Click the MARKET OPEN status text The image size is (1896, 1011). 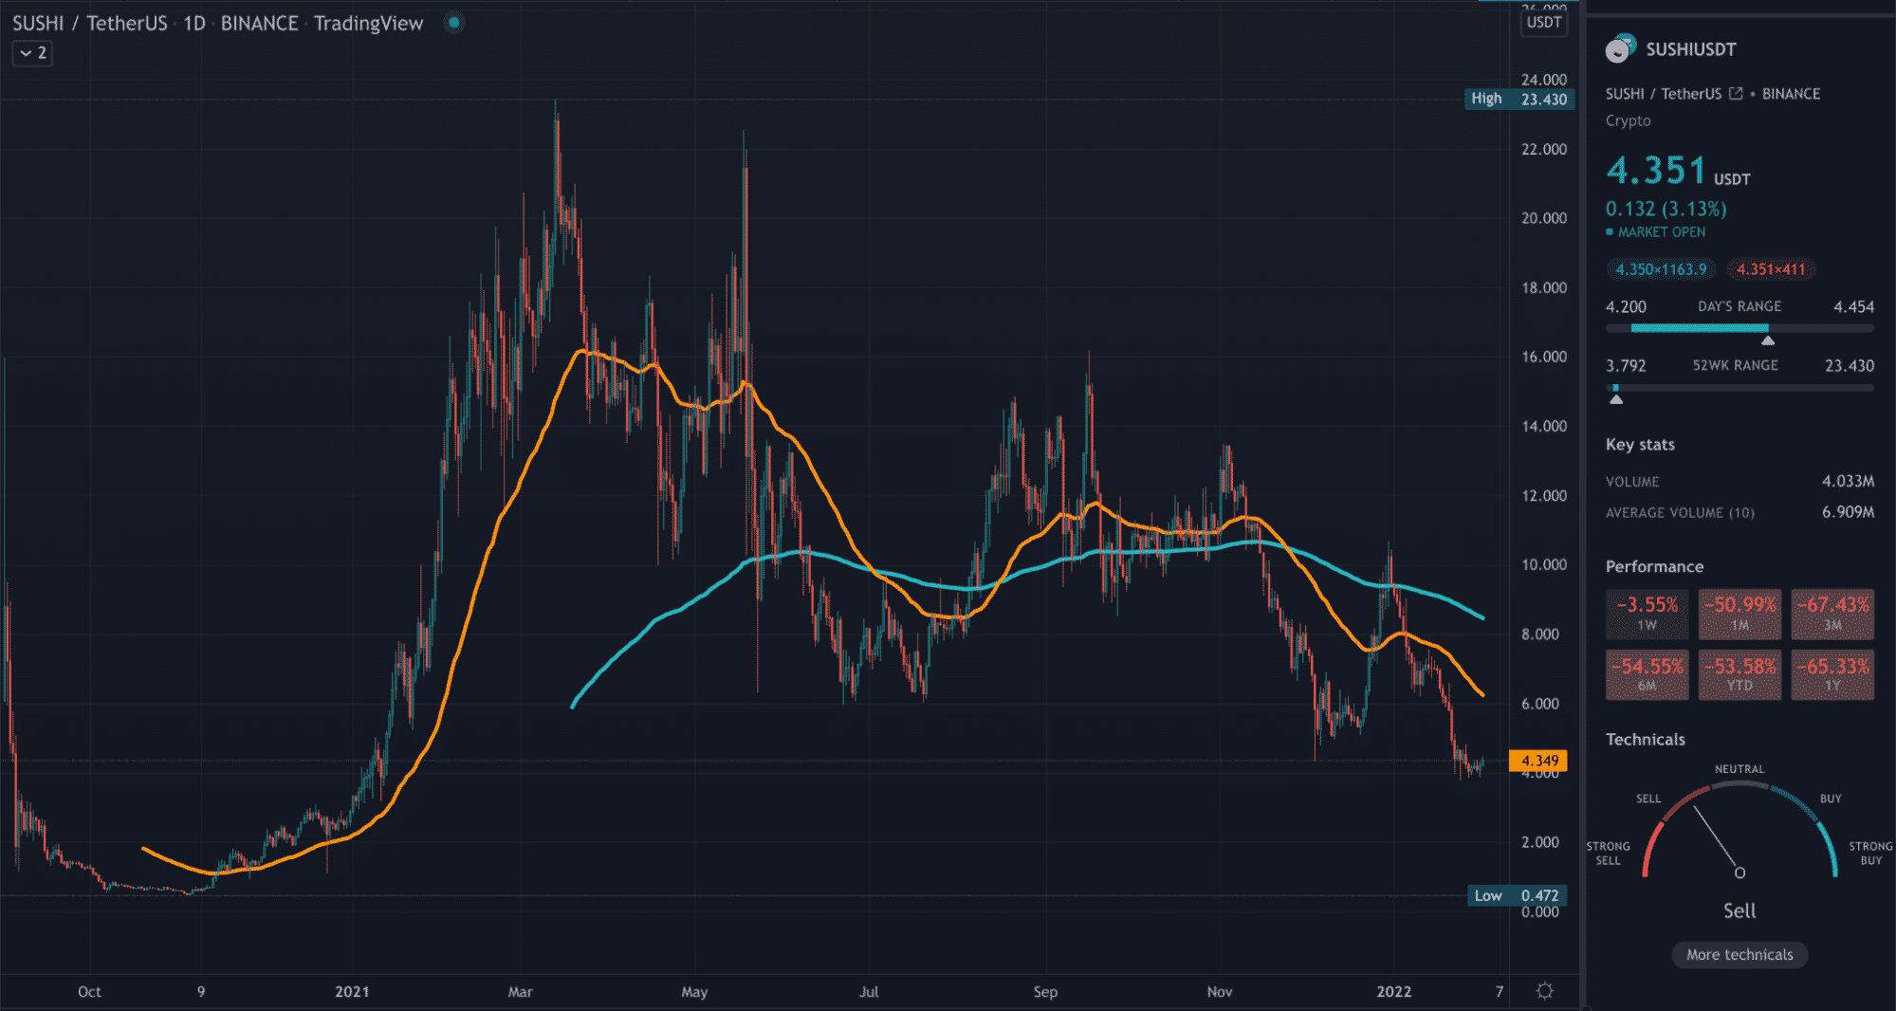(1661, 232)
